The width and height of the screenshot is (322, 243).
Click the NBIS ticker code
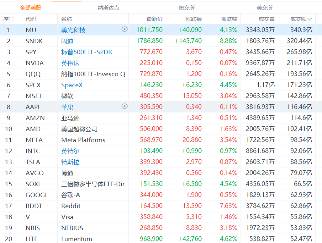click(33, 228)
